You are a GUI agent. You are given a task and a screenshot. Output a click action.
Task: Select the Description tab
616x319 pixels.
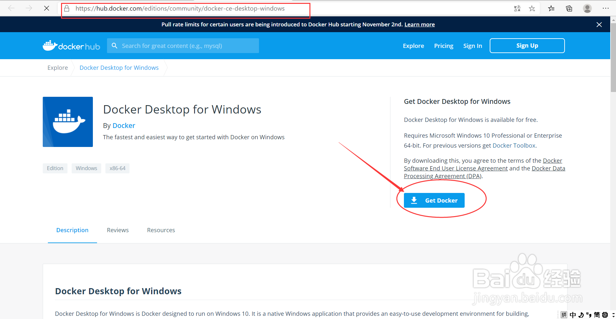72,230
